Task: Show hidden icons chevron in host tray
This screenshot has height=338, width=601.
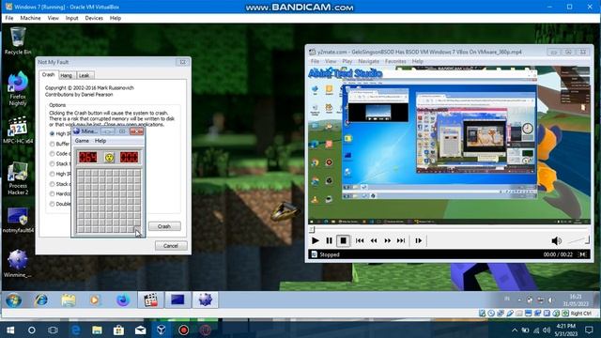Action: [515, 330]
